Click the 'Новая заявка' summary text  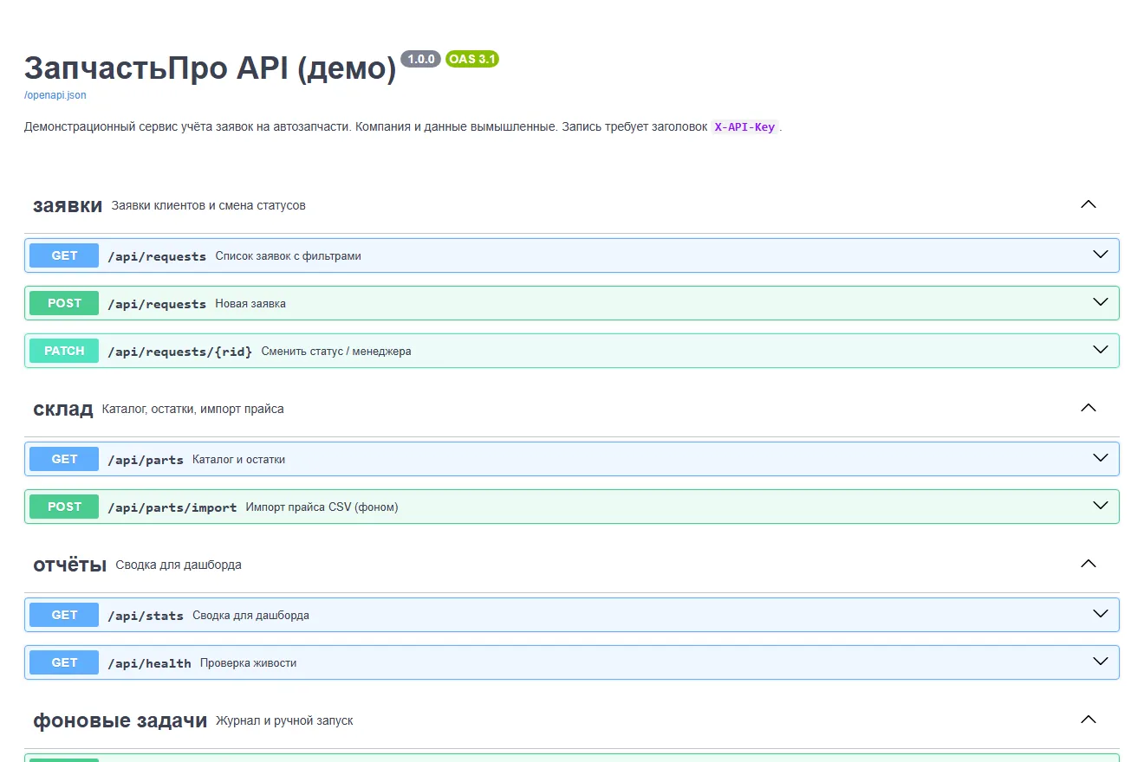[250, 304]
